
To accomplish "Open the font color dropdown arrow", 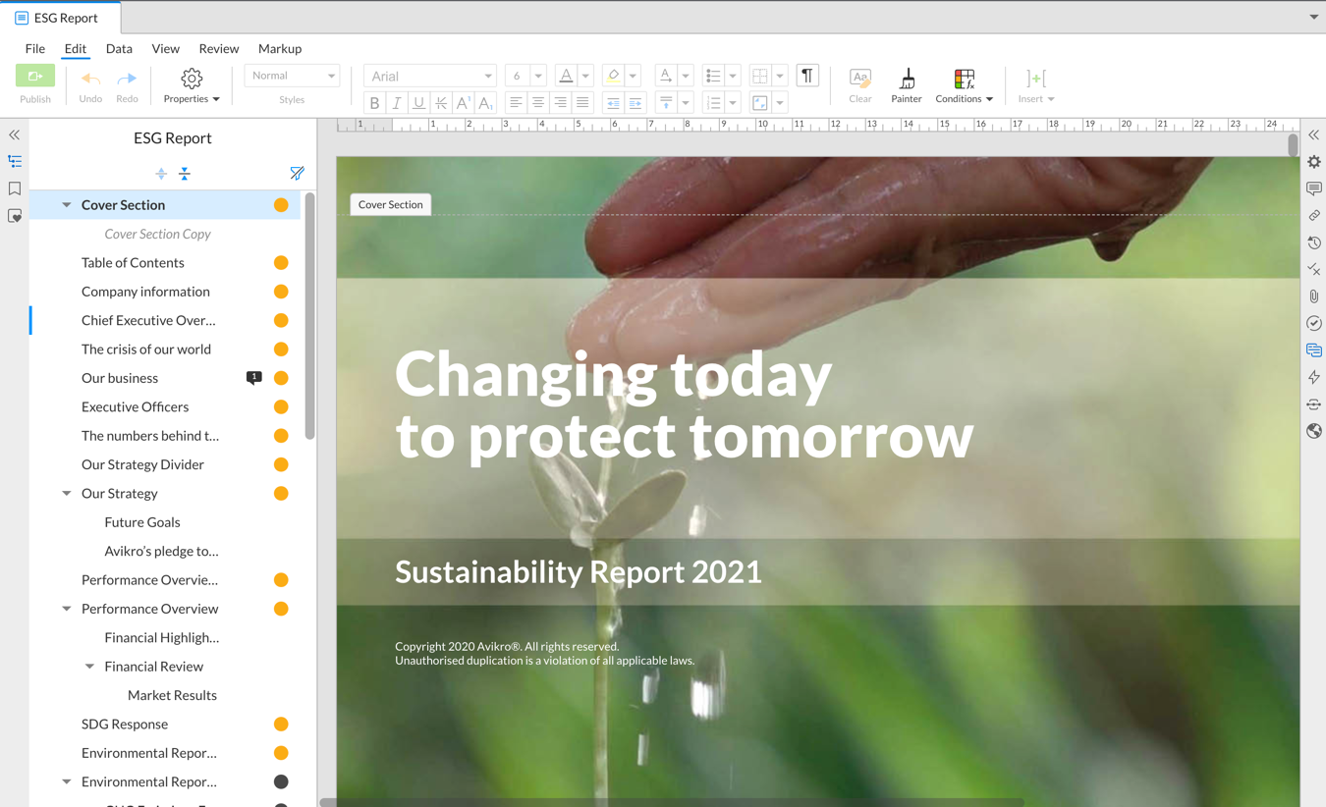I will pos(585,76).
